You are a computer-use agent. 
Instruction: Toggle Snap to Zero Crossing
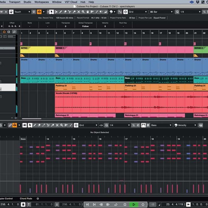[120, 12]
